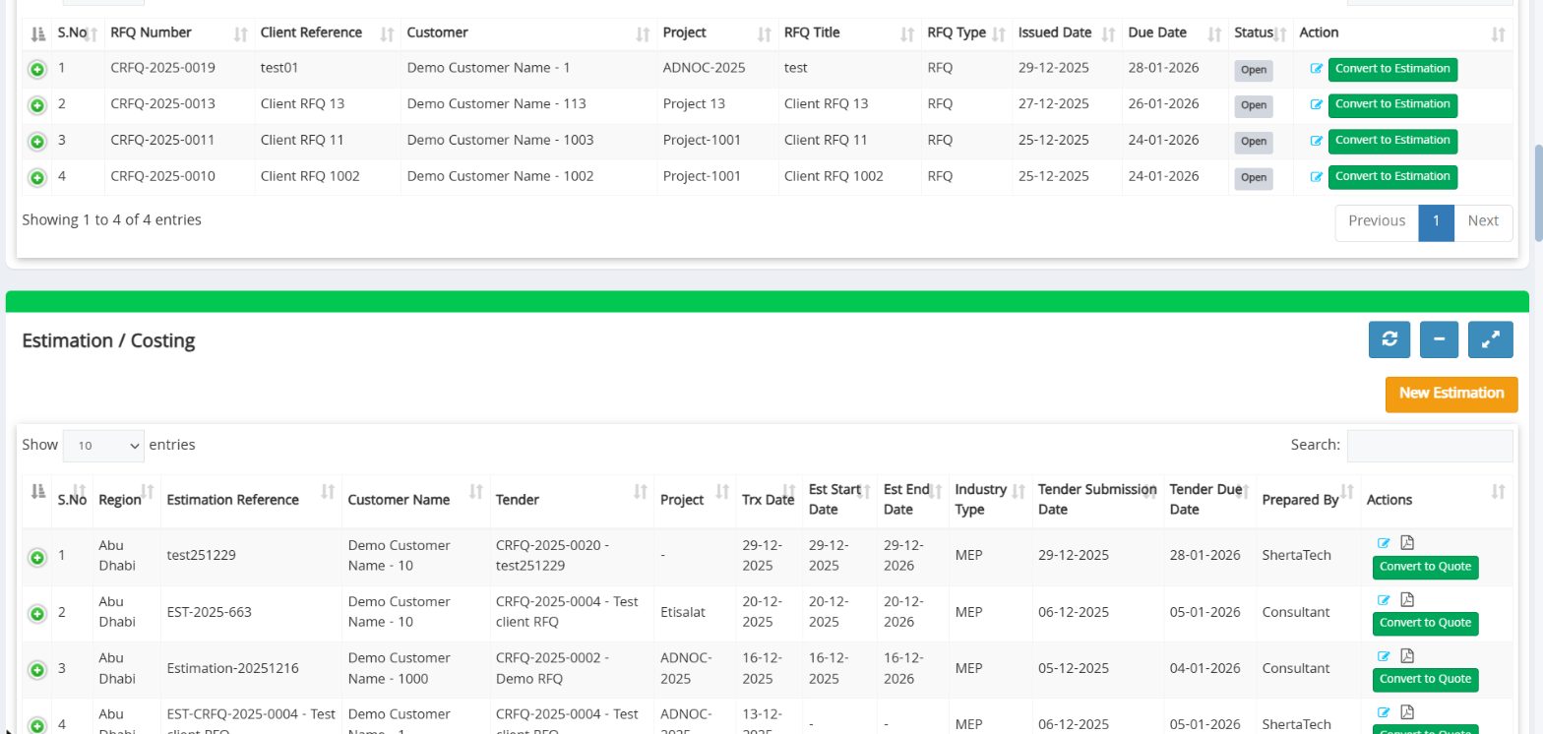This screenshot has width=1543, height=734.
Task: Edit RFQ row CRFQ-2025-0013
Action: 1317,104
